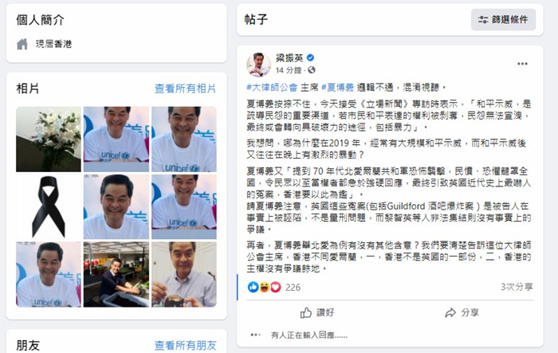Open the post author's profile picture
558x353 pixels.
tap(259, 65)
